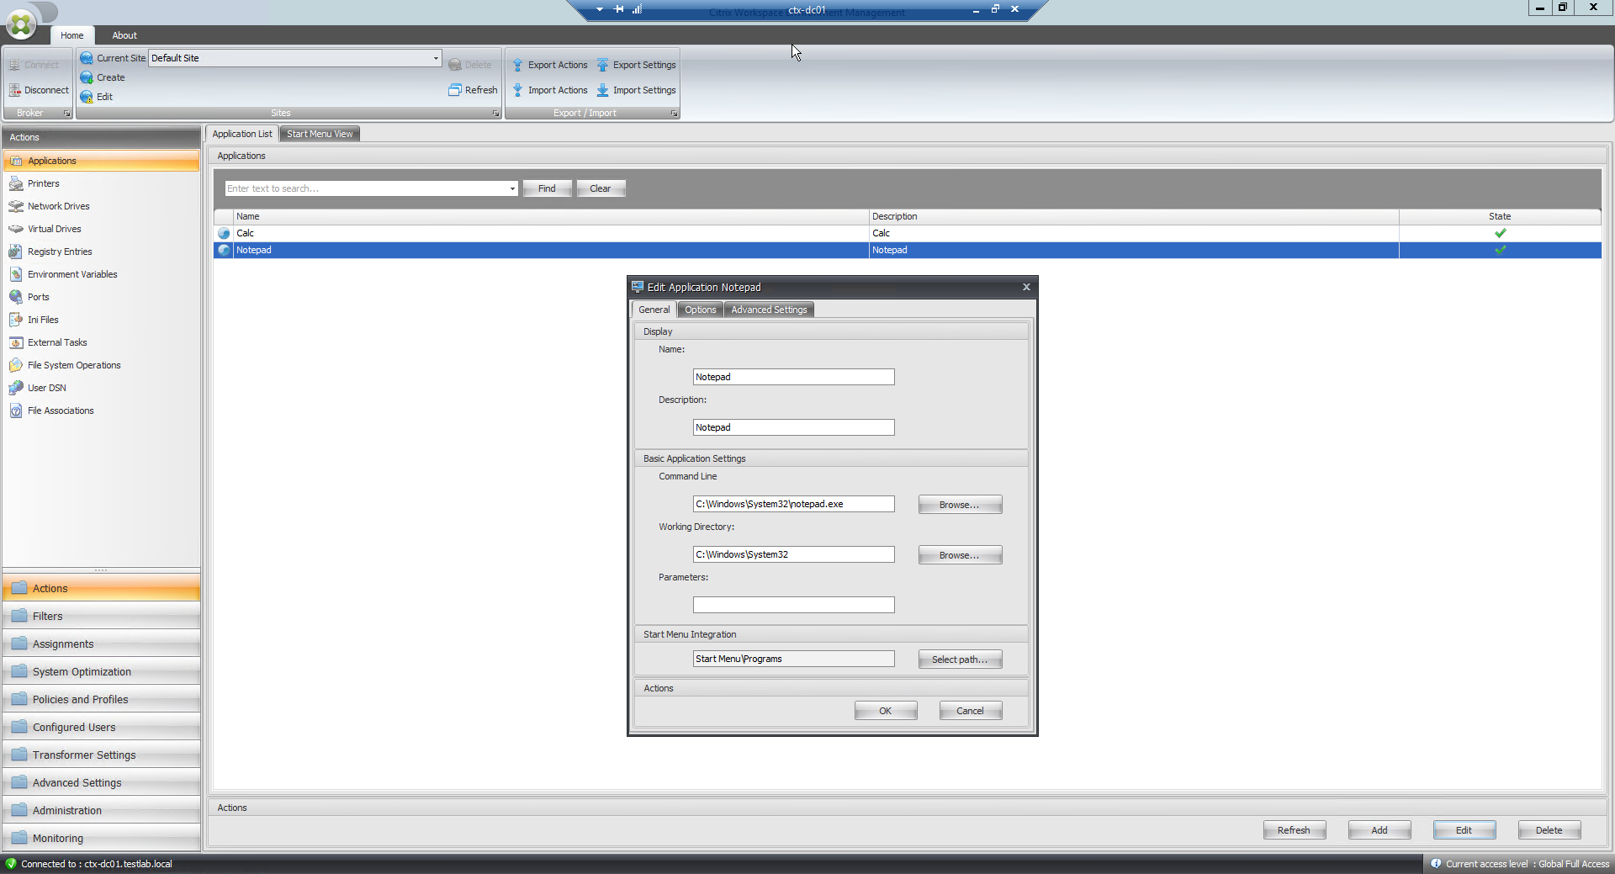1615x874 pixels.
Task: Click the application orb logo icon
Action: 21,24
